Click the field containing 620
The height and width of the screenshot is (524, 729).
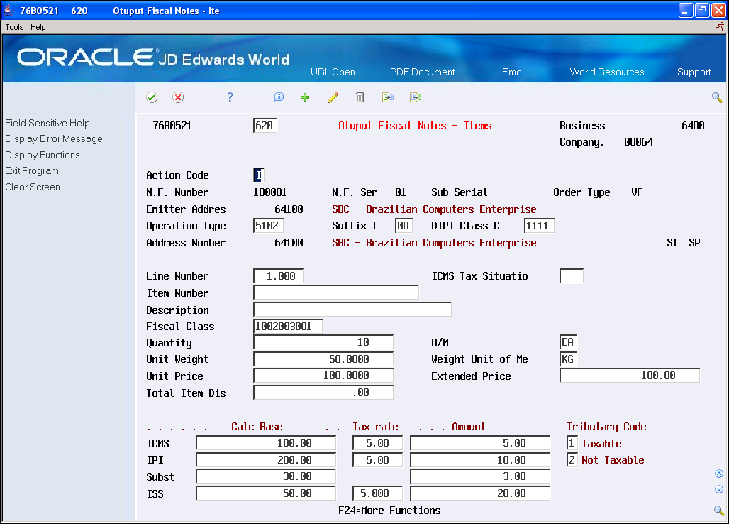click(x=265, y=126)
